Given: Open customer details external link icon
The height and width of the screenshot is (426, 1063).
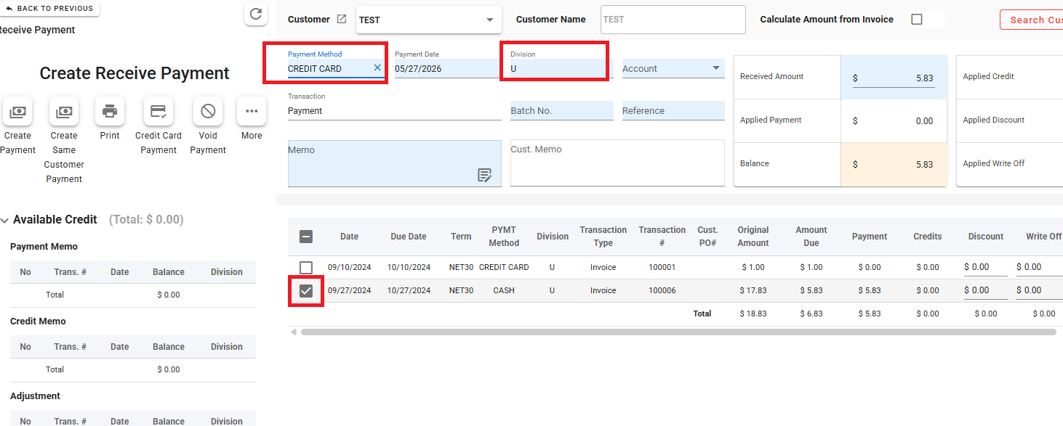Looking at the screenshot, I should (342, 20).
